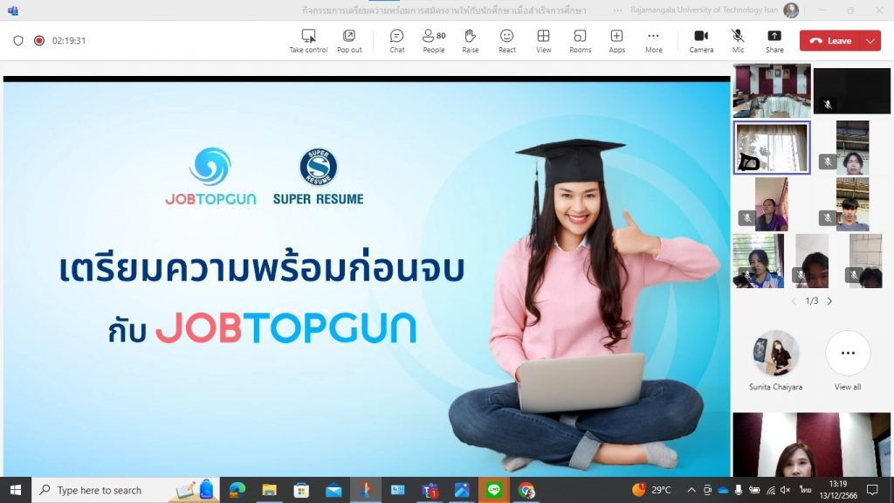
Task: Unmute the Mic
Action: click(x=738, y=40)
